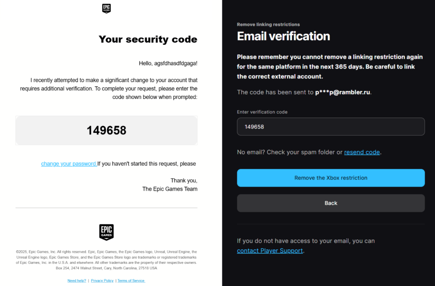
Task: Click the Epic Games logo at top
Action: coord(106,8)
